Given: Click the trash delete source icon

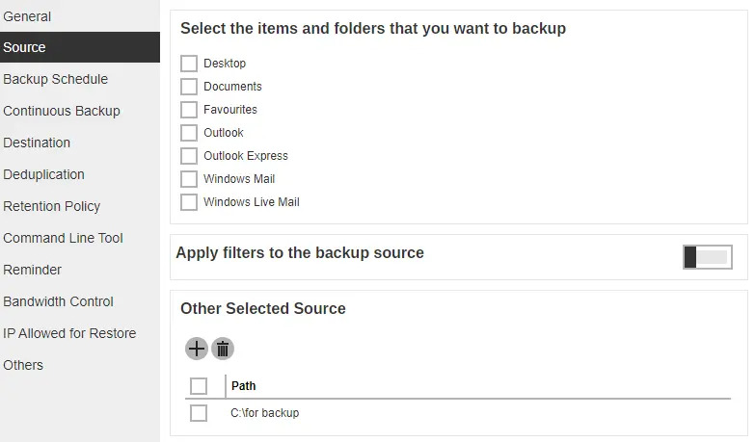Looking at the screenshot, I should (223, 349).
